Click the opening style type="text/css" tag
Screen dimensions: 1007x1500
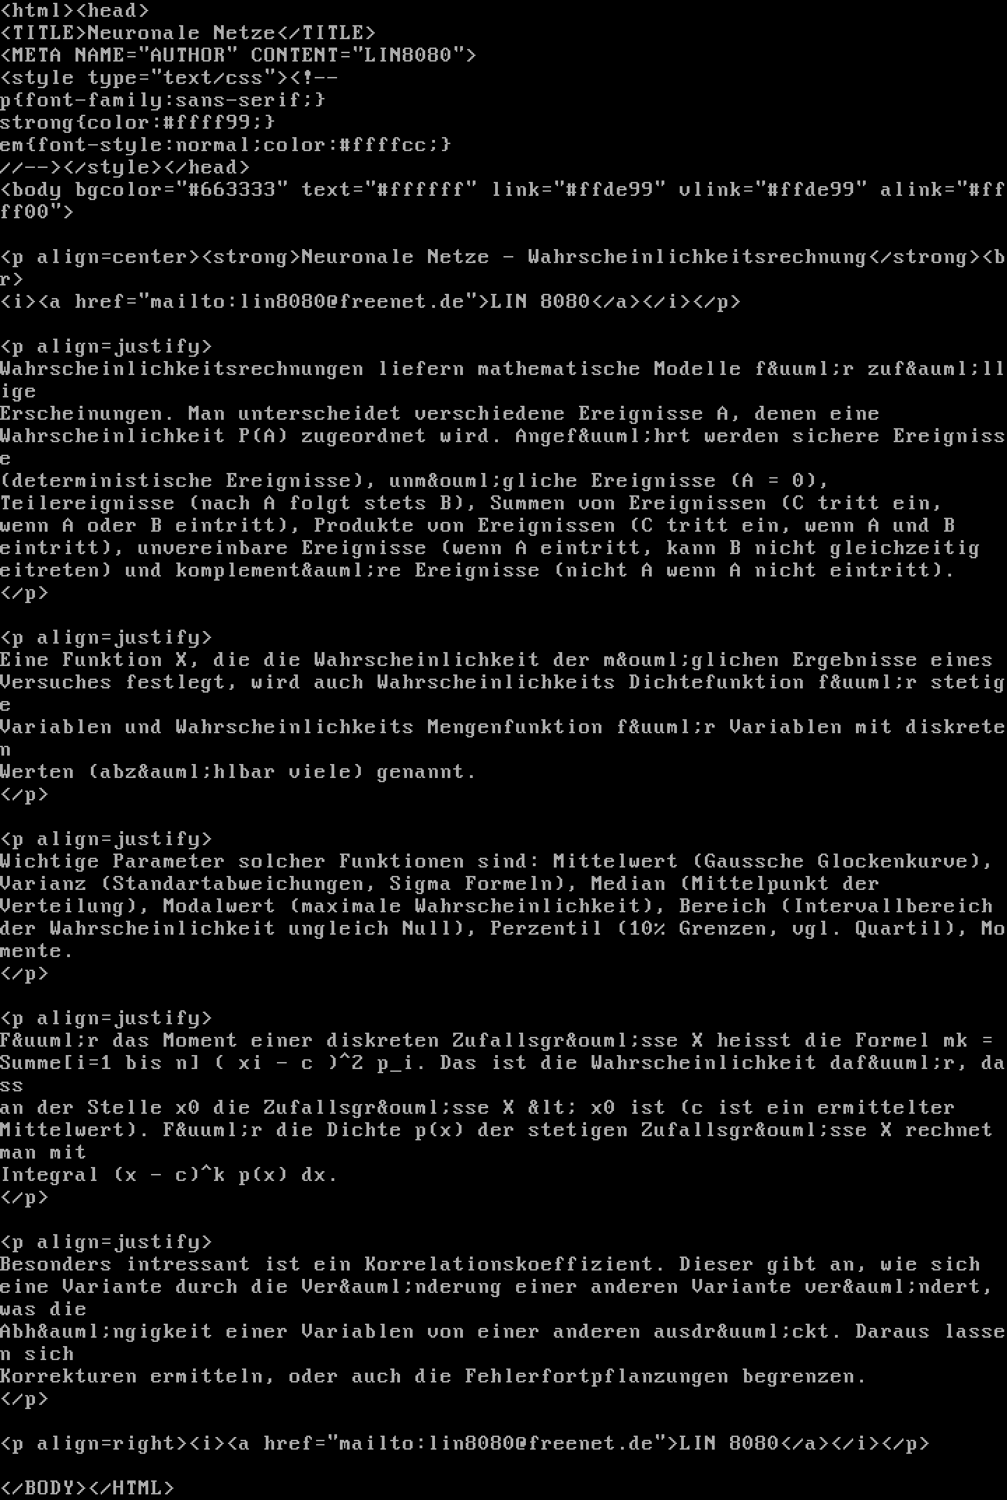pyautogui.click(x=144, y=78)
